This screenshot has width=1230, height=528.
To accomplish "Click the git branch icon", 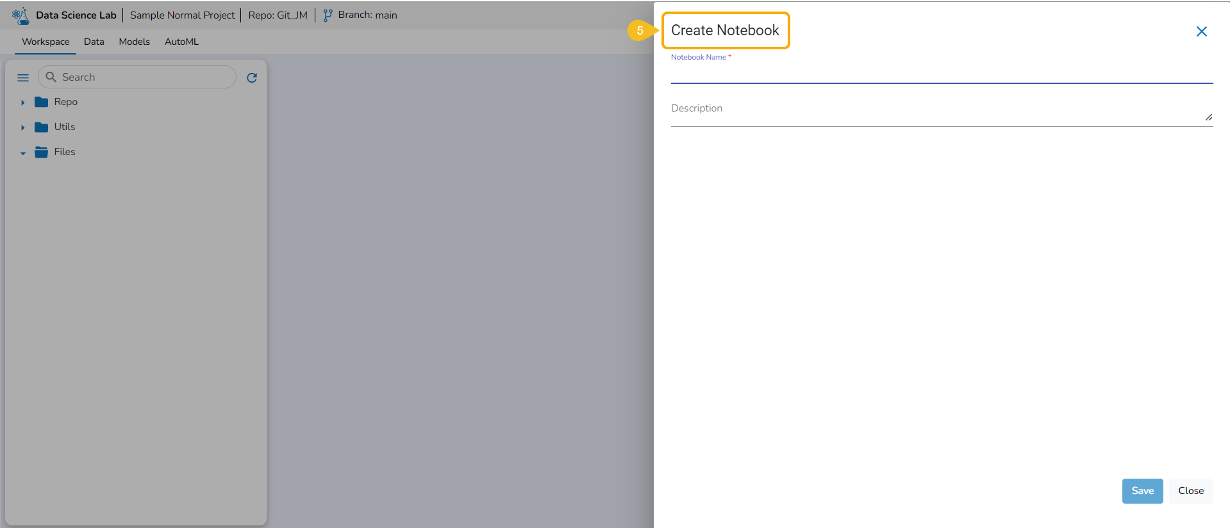I will [328, 15].
